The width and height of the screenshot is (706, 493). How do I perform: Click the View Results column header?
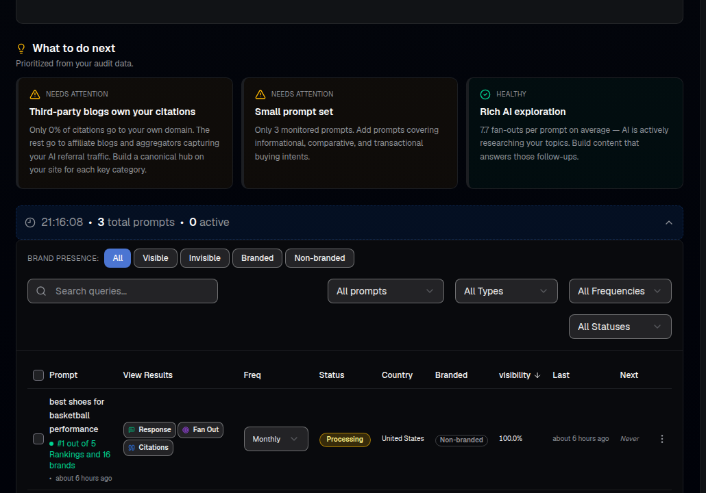pos(147,375)
